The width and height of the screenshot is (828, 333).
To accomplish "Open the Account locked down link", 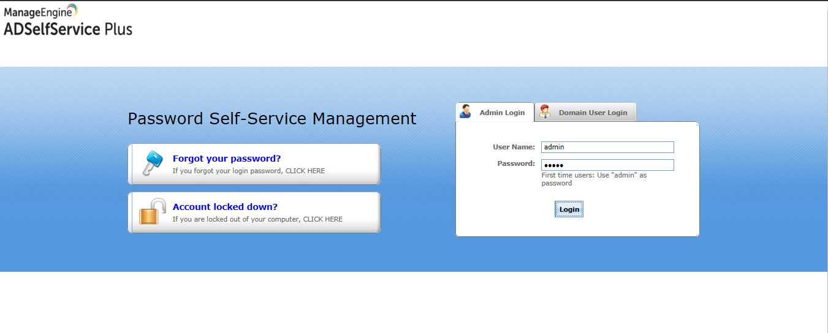I will tap(225, 207).
